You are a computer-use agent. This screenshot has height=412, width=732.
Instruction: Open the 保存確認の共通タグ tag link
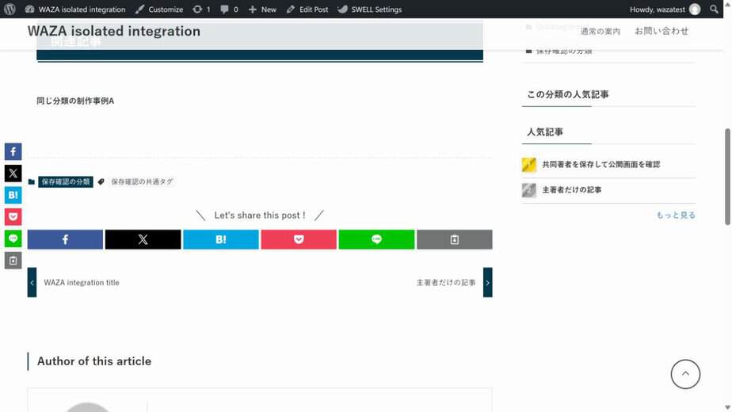[142, 181]
